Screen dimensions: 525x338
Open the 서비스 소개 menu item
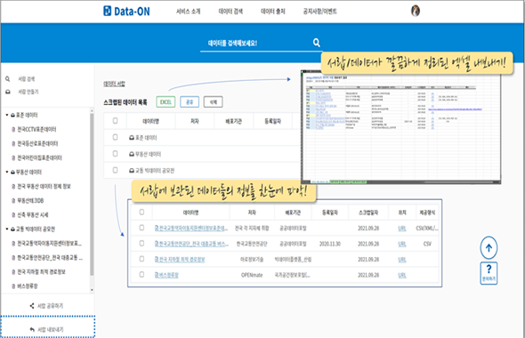pyautogui.click(x=188, y=12)
